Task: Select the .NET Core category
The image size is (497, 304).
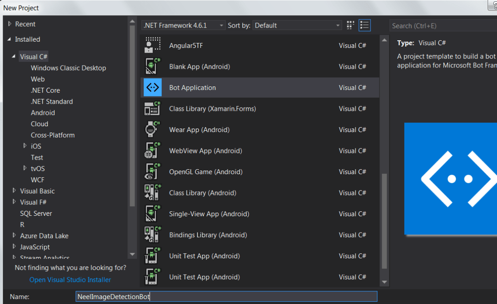Action: pyautogui.click(x=45, y=90)
